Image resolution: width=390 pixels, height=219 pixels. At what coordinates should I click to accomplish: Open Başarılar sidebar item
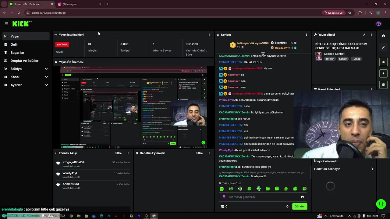pos(26,53)
